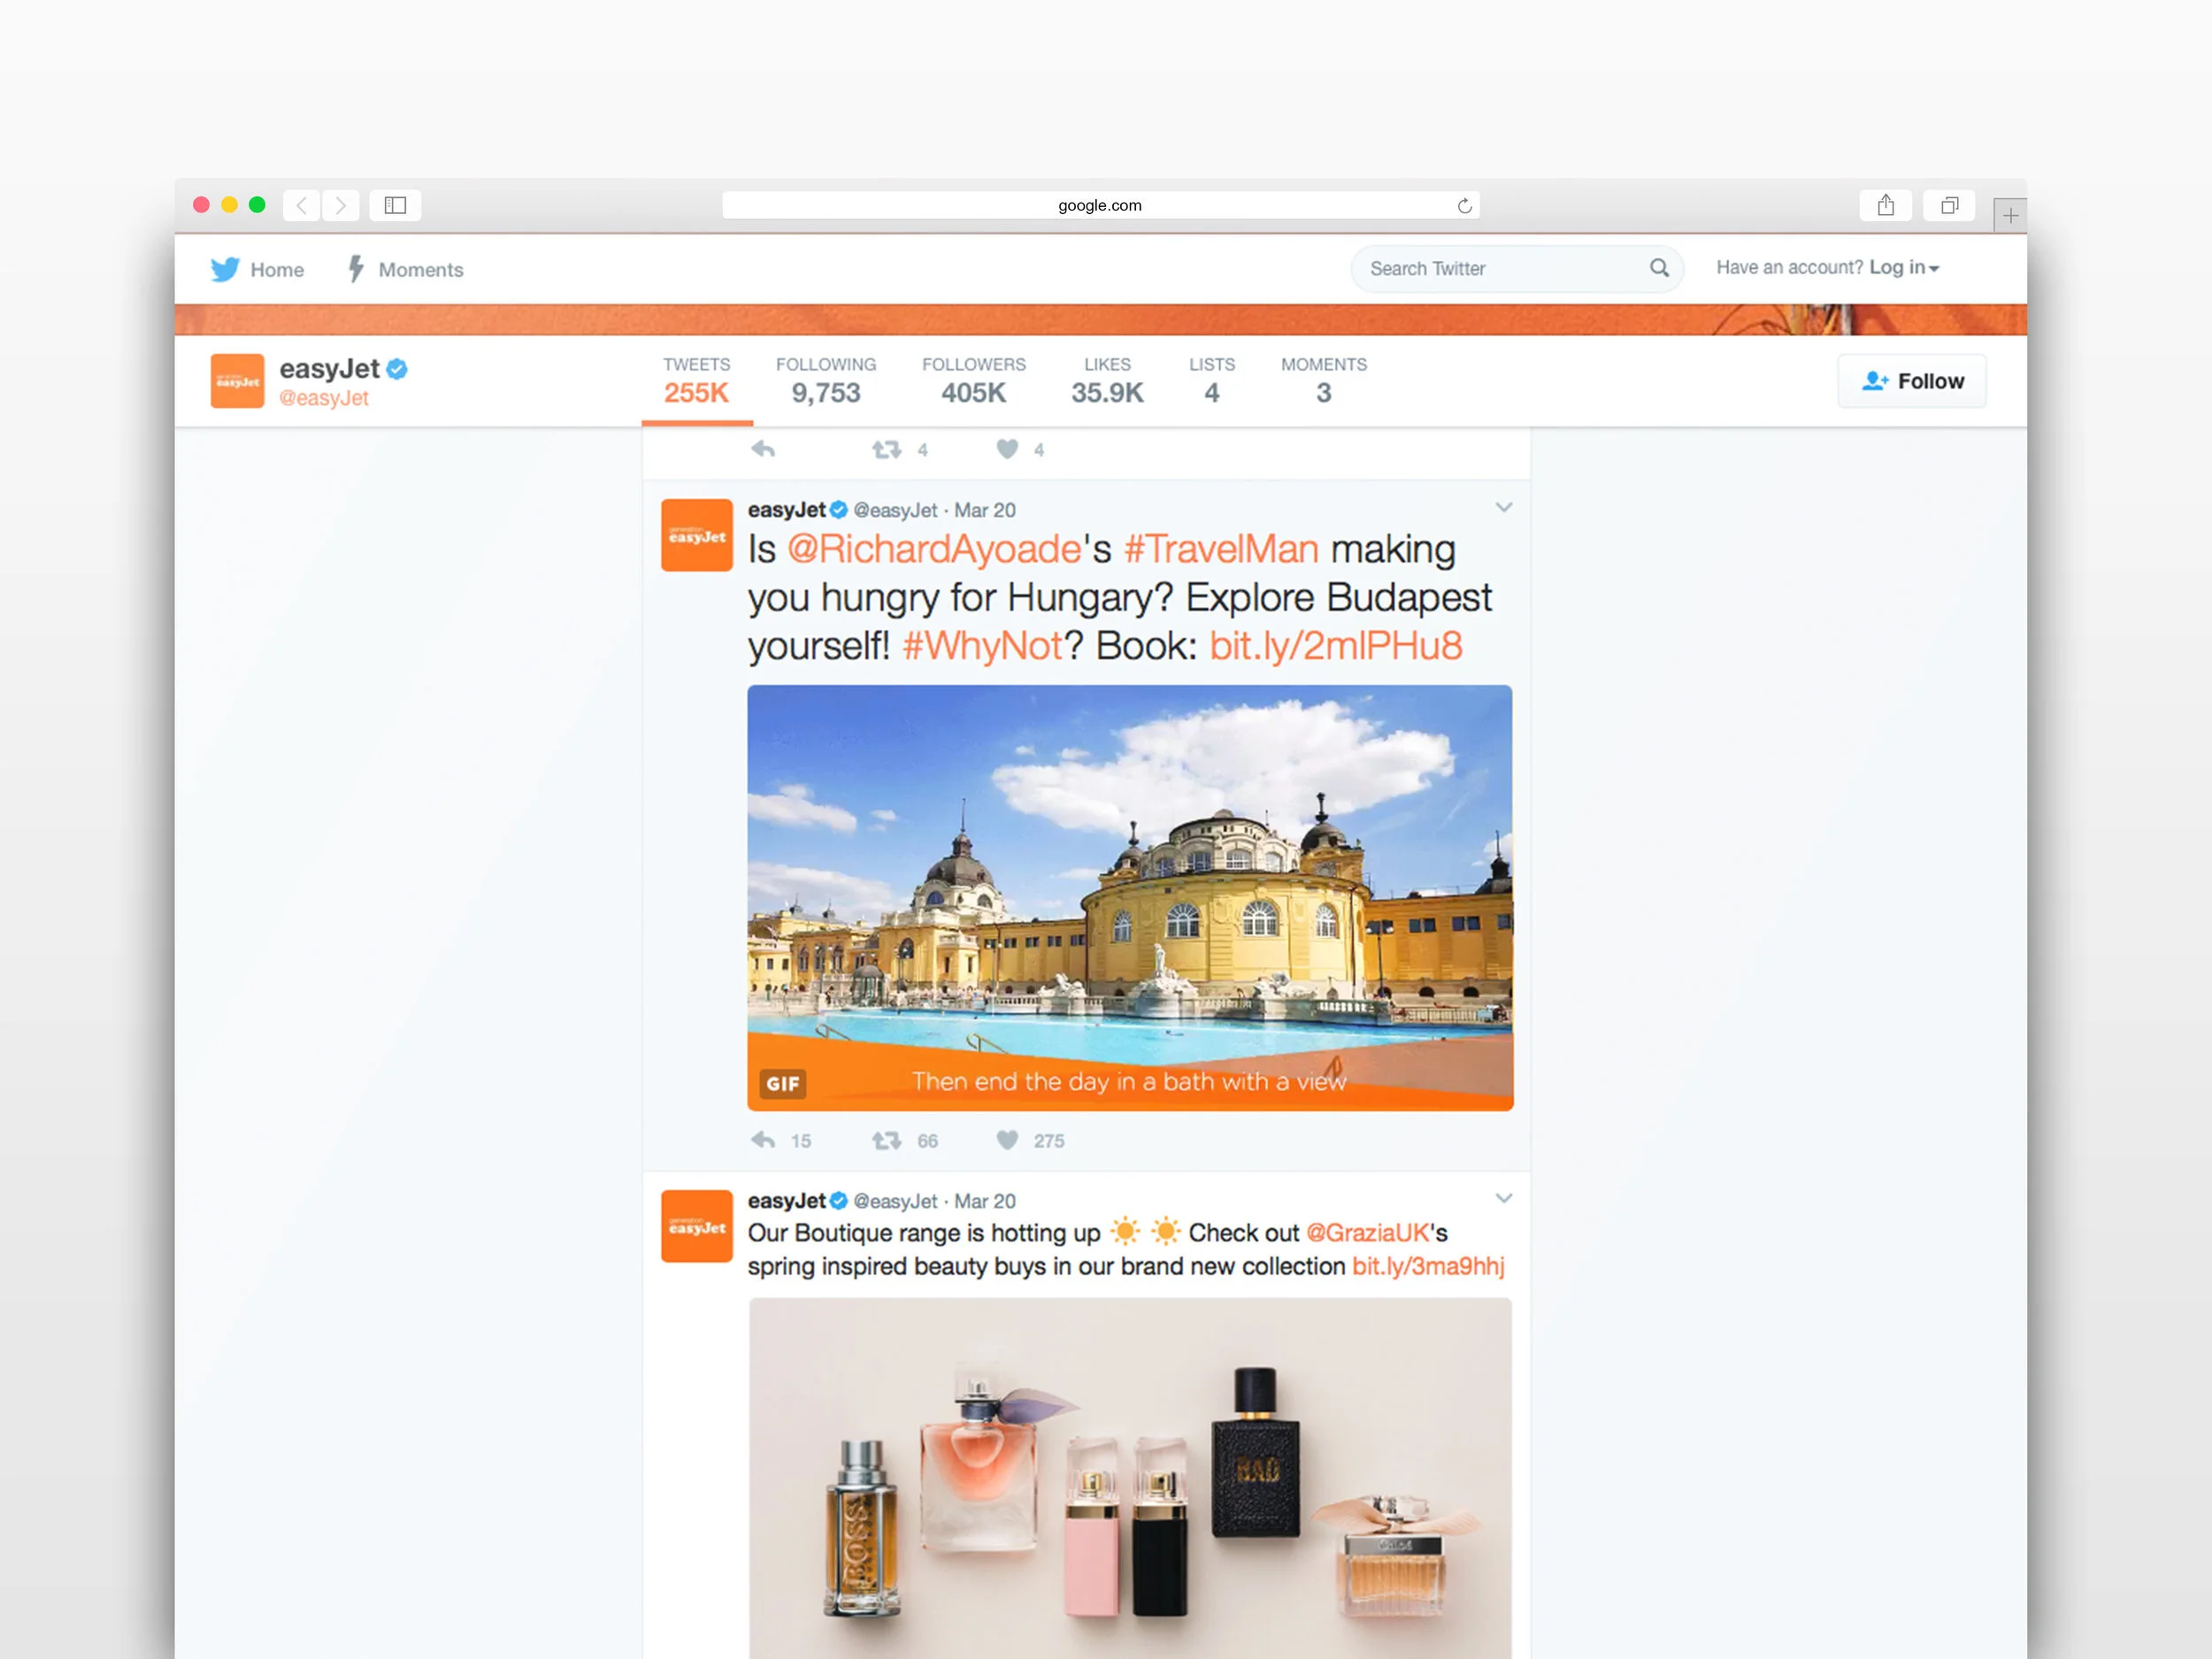Click the verified badge next to easyJet
Viewport: 2212px width, 1659px height.
397,368
